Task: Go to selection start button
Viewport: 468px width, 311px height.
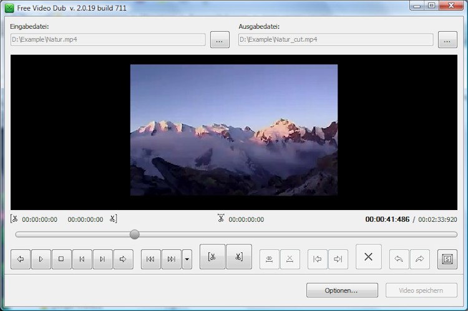Action: (x=317, y=259)
